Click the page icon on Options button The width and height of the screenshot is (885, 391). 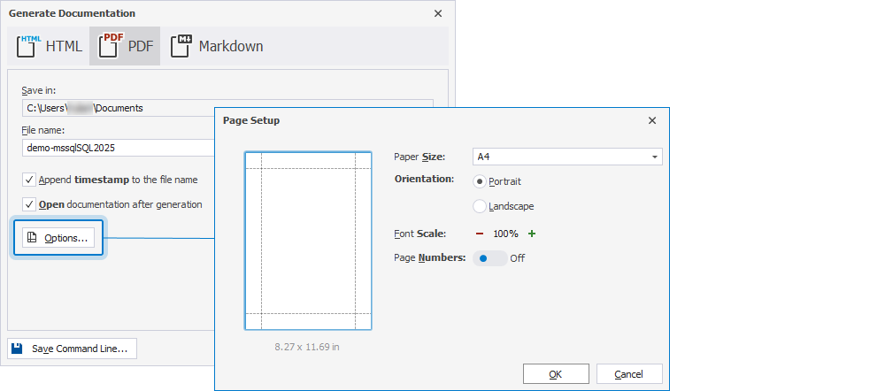(x=32, y=238)
